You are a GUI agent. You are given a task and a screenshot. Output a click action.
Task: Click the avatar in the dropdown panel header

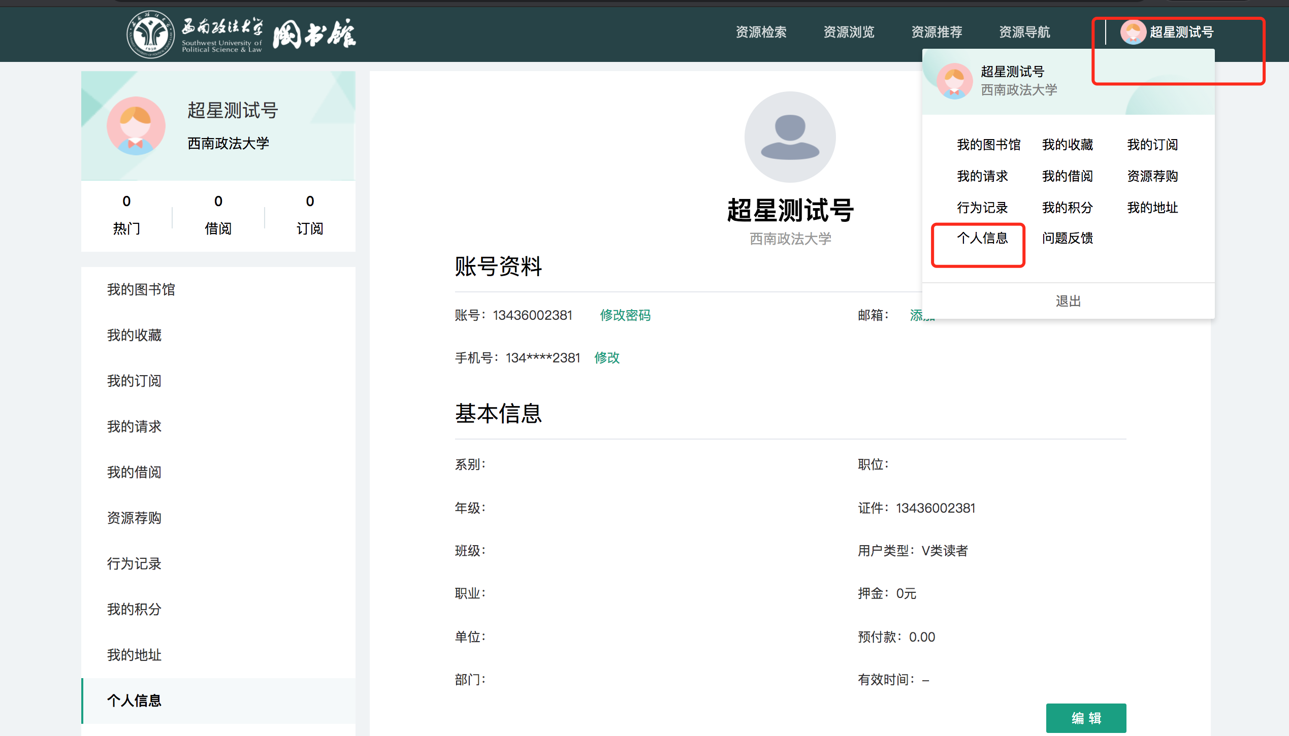click(954, 81)
